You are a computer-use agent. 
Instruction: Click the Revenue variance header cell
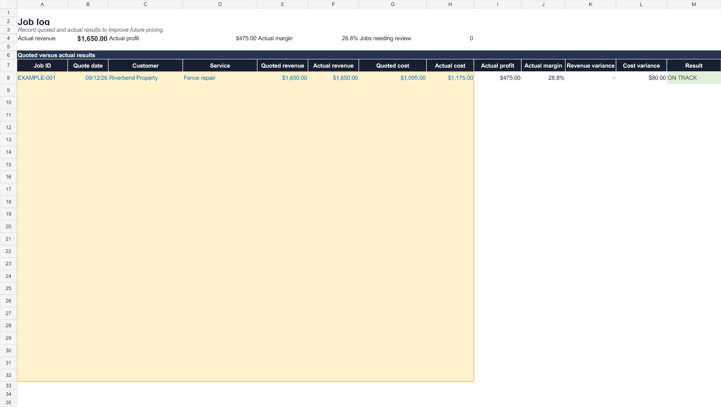[591, 66]
